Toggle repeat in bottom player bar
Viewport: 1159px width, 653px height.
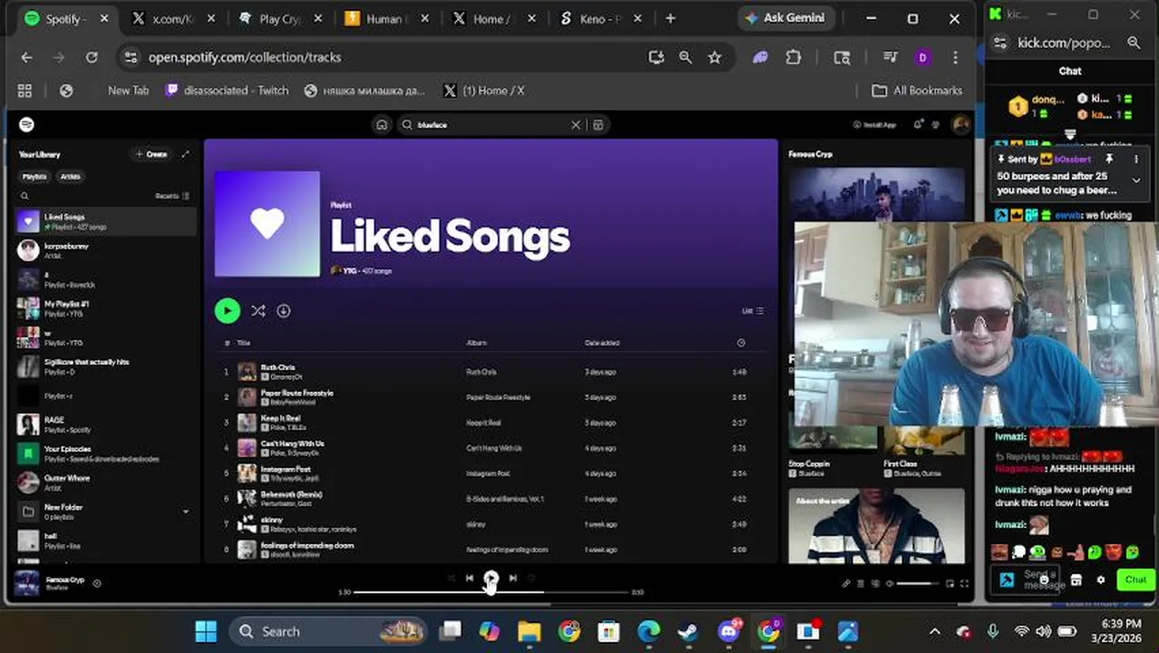531,578
